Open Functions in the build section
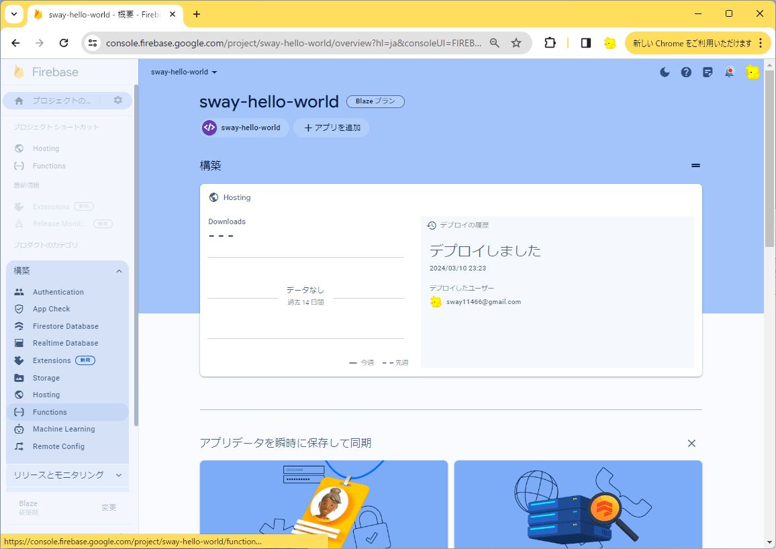Viewport: 776px width, 549px height. click(x=67, y=412)
